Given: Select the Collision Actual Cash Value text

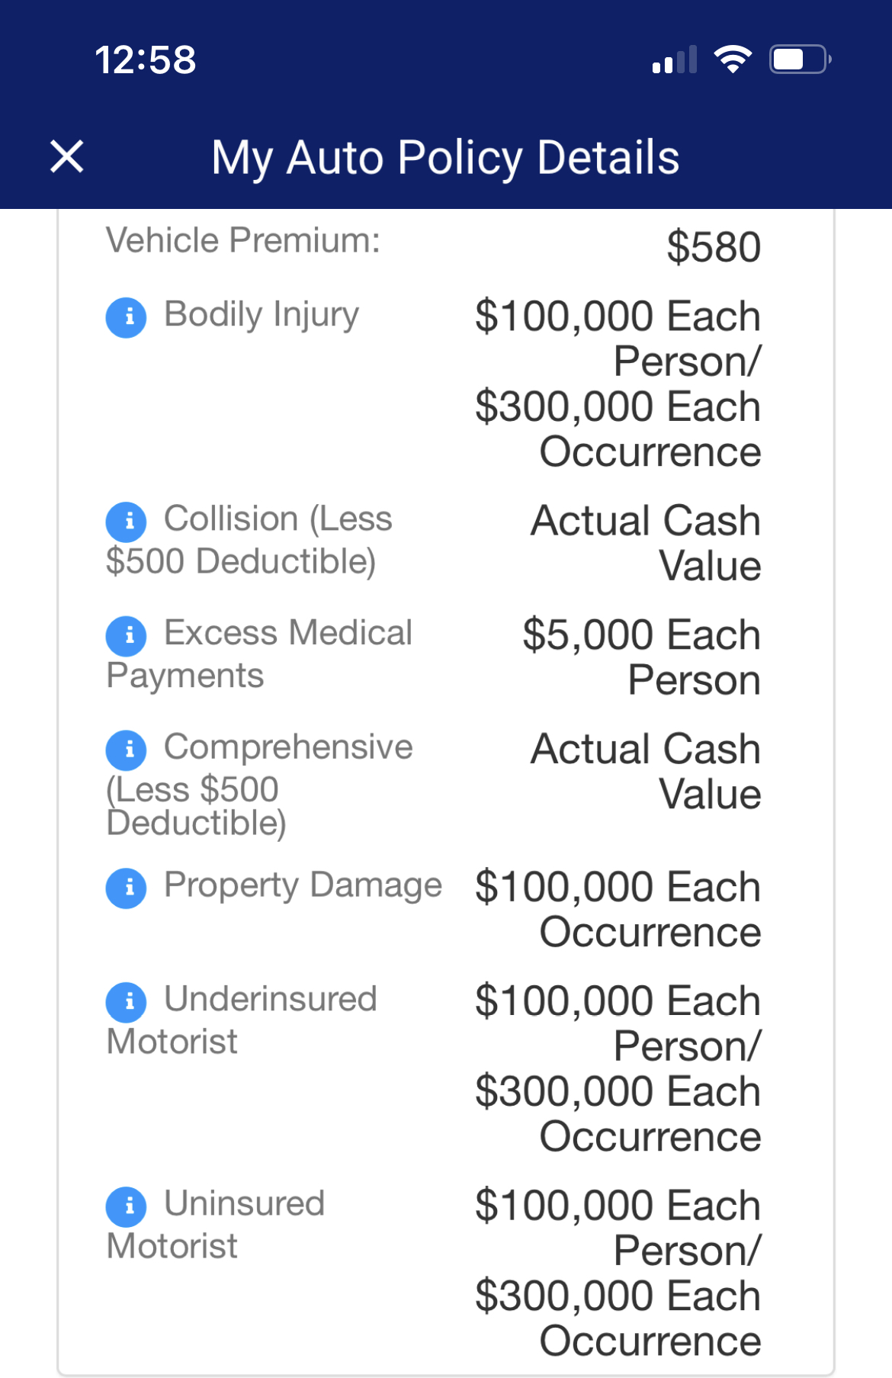Looking at the screenshot, I should tap(646, 543).
